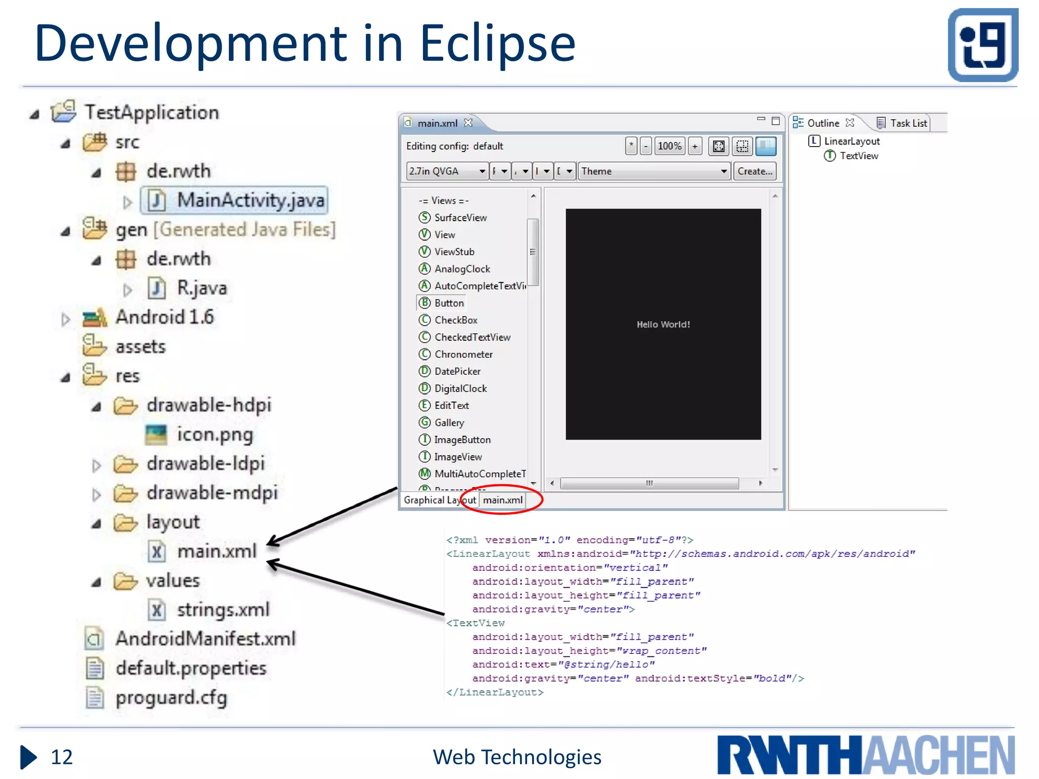Screen dimensions: 1039x779
Task: Switch to the Graphical Layout bottom tab
Action: pyautogui.click(x=440, y=500)
